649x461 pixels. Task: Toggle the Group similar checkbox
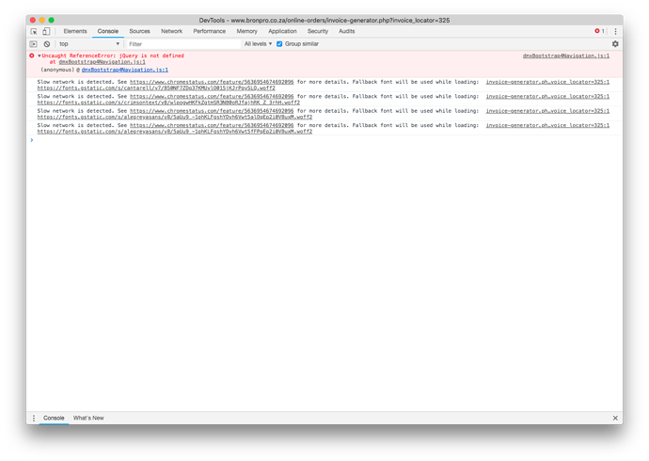click(x=279, y=44)
